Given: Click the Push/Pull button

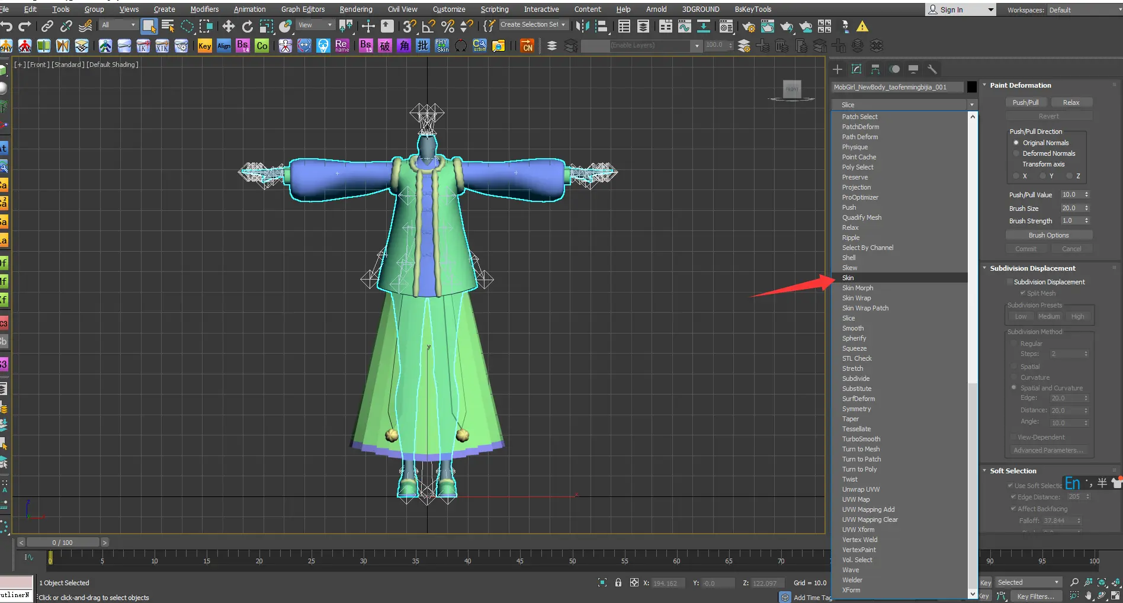Looking at the screenshot, I should [x=1025, y=102].
